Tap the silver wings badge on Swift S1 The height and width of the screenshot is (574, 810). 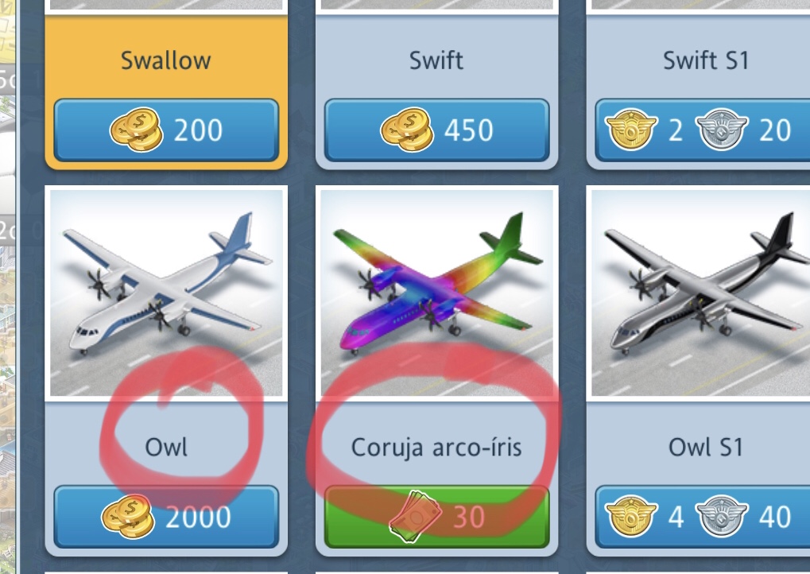(721, 129)
